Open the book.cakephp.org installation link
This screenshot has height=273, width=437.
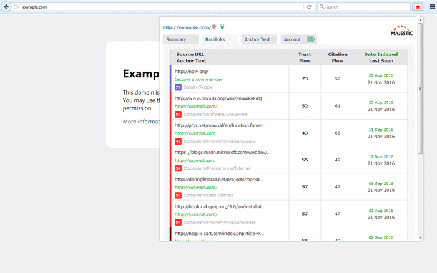tap(220, 206)
